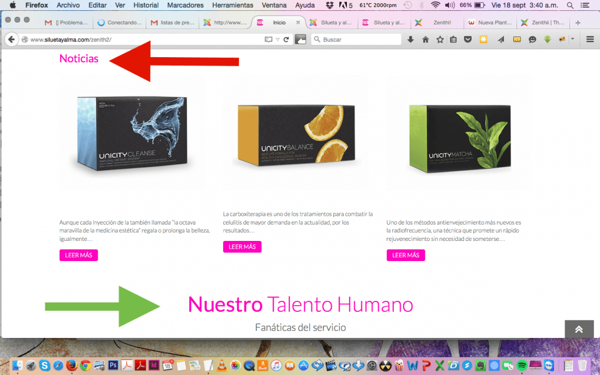
Task: Click the green download arrow extension icon
Action: point(548,39)
